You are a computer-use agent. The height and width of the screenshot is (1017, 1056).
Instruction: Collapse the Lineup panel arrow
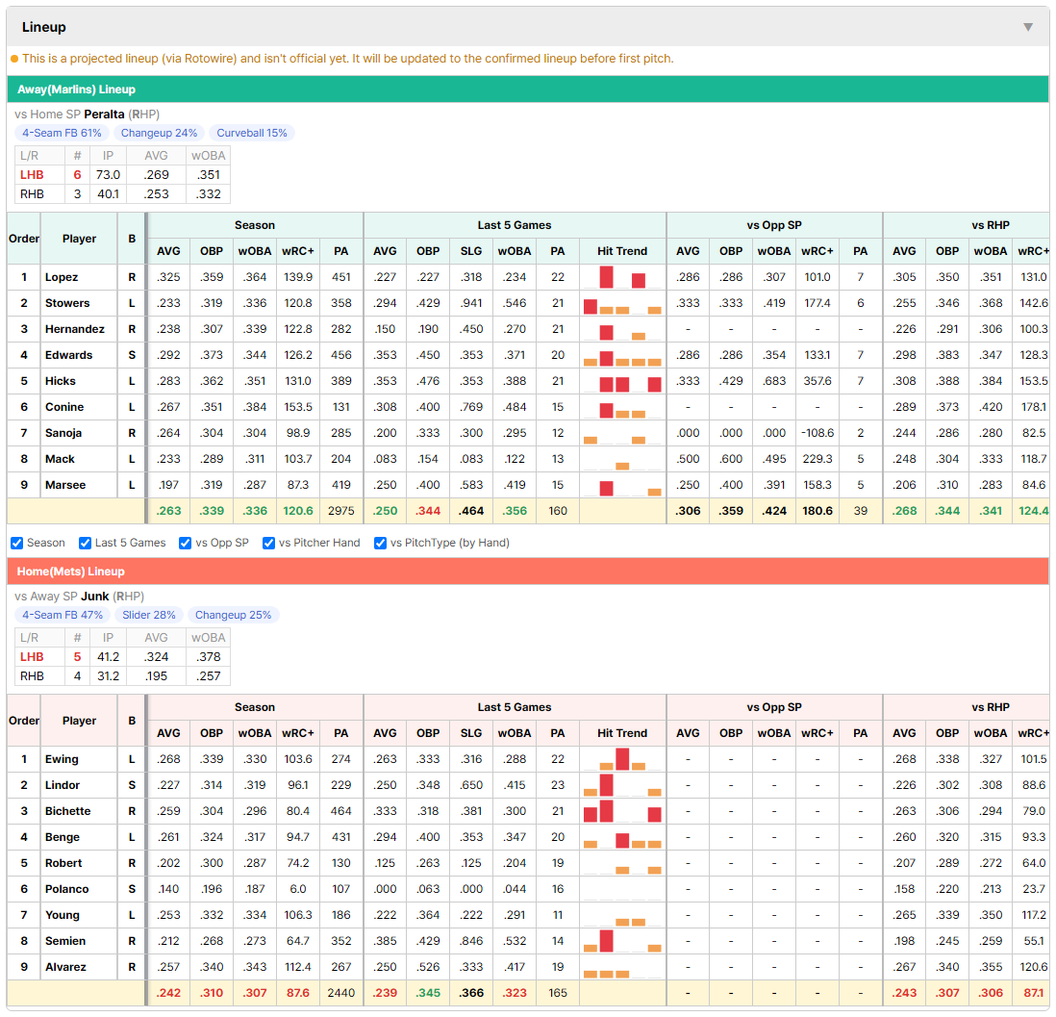(1028, 27)
